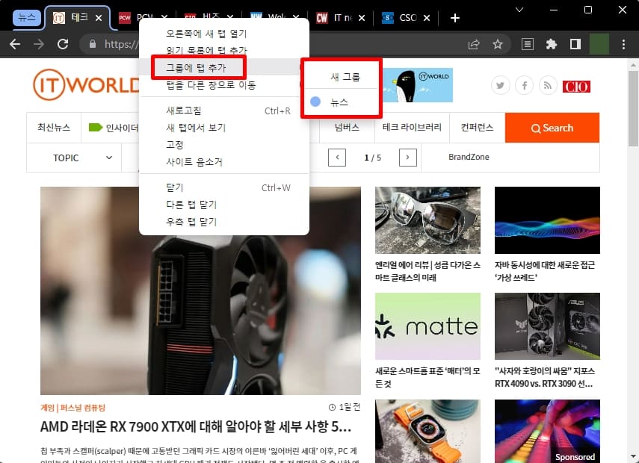Viewport: 639px width, 463px height.
Task: Open the Apple Watch Ultra thumbnail
Action: (427, 431)
